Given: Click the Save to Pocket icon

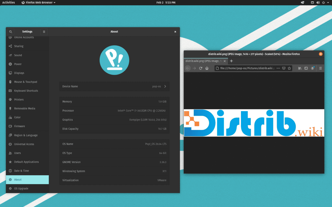Looking at the screenshot, I should pyautogui.click(x=284, y=68).
